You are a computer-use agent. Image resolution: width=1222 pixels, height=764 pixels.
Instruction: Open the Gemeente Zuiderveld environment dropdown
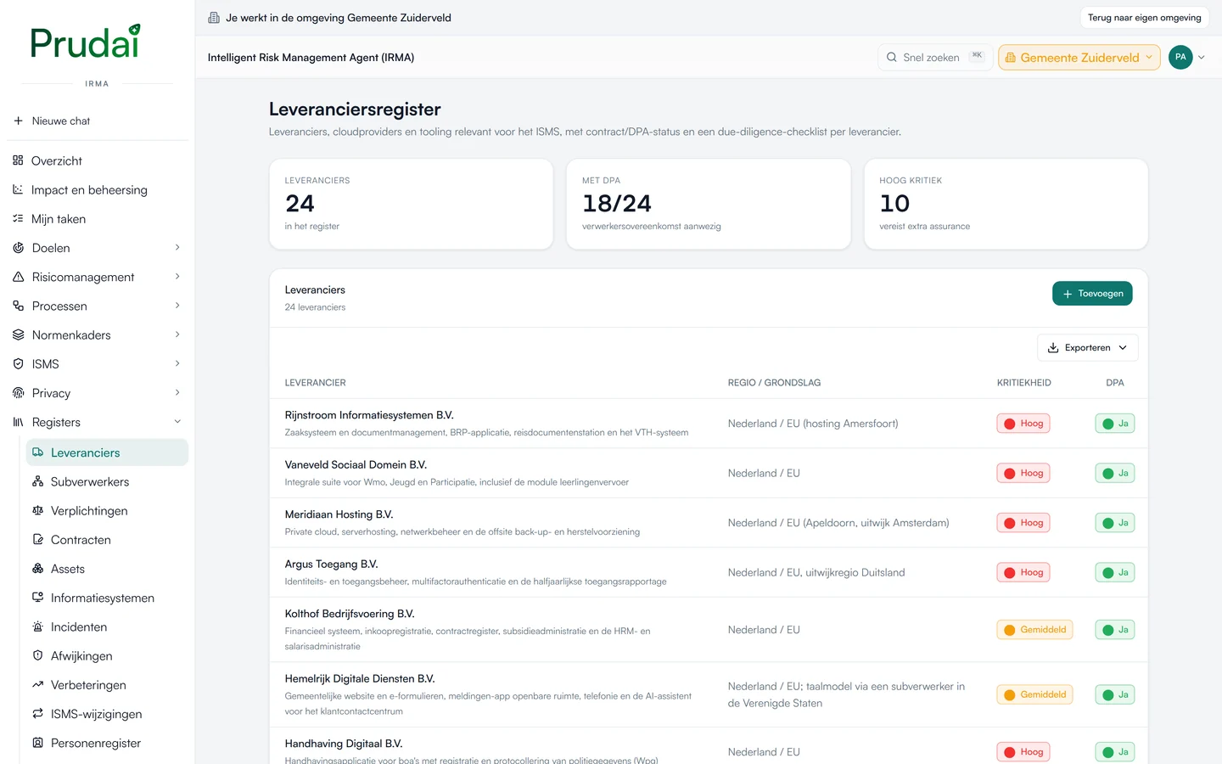[1079, 58]
